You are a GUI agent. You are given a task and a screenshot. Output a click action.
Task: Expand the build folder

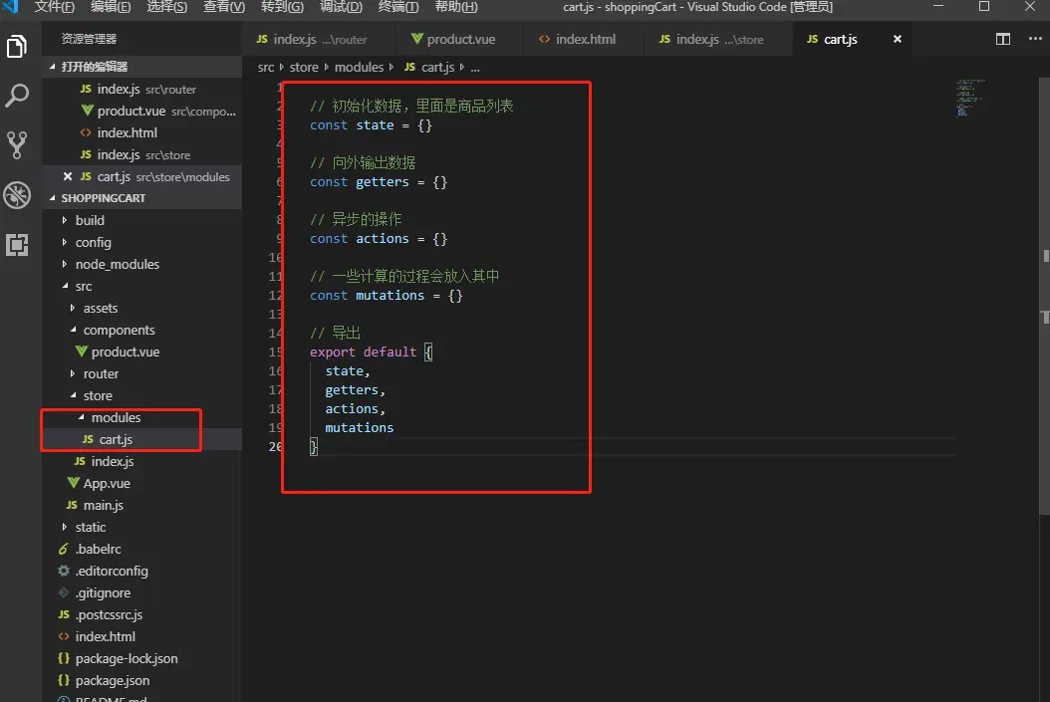tap(90, 220)
